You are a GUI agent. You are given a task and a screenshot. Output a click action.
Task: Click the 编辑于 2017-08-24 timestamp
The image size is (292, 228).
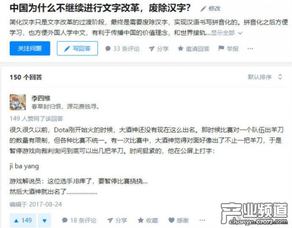coord(36,204)
